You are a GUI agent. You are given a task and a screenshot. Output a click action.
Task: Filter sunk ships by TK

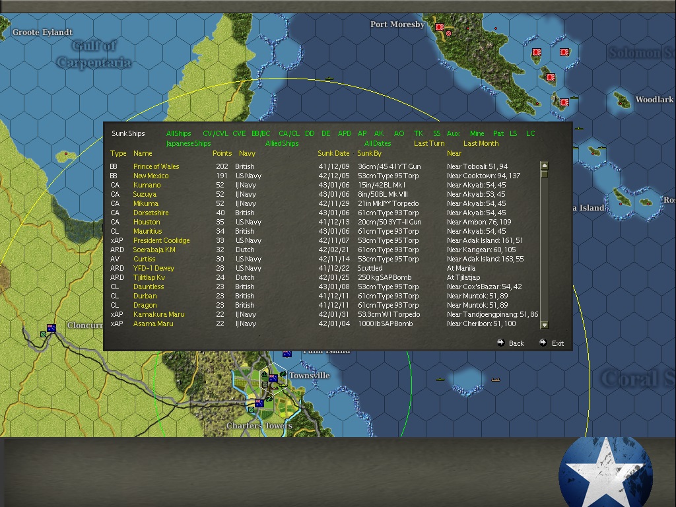[419, 133]
